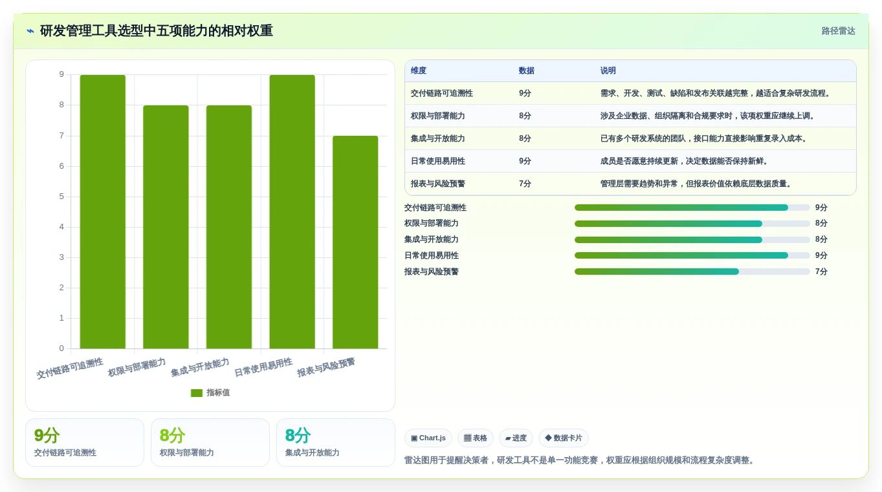Image resolution: width=882 pixels, height=492 pixels.
Task: Click the 指标值 legend label text
Action: pyautogui.click(x=218, y=393)
